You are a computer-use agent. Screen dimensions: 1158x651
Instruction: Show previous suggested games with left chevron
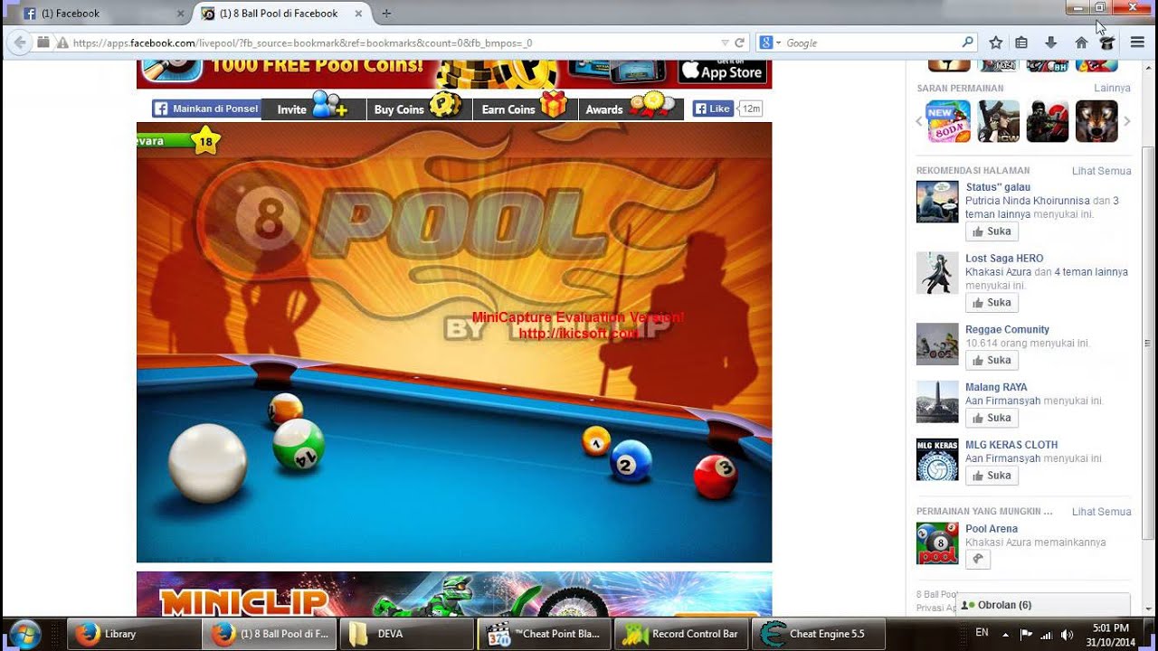point(918,121)
